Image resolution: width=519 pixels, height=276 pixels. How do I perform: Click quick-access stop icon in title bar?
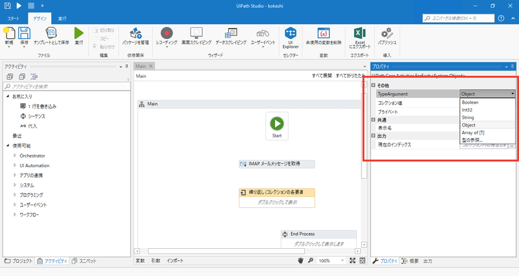tap(30, 6)
